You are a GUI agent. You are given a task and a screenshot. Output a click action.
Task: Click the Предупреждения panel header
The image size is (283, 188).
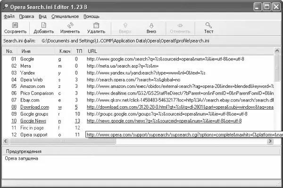click(x=141, y=151)
